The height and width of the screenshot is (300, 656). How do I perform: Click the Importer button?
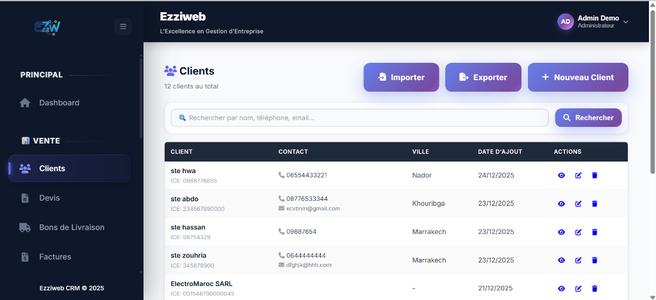401,78
